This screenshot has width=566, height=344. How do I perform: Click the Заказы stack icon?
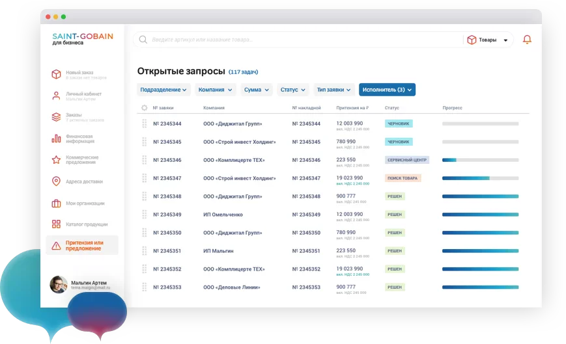pyautogui.click(x=56, y=117)
